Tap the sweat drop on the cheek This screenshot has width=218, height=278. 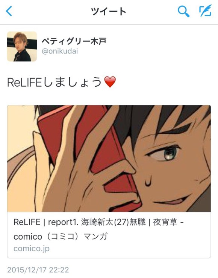pyautogui.click(x=148, y=181)
